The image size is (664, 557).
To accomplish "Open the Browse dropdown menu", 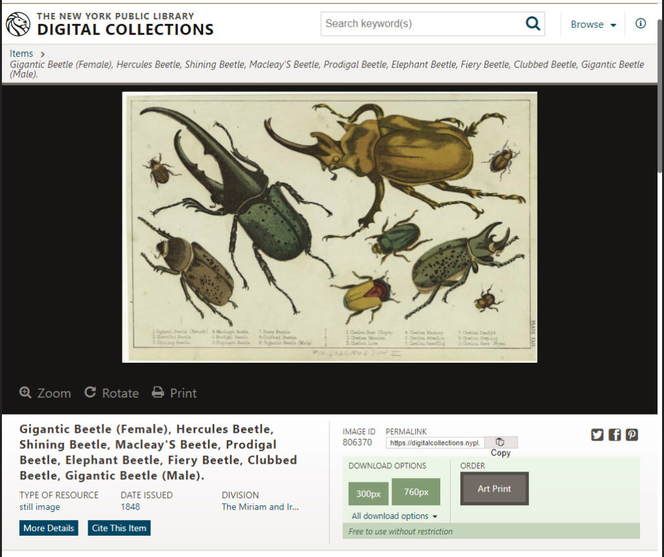I will point(593,25).
